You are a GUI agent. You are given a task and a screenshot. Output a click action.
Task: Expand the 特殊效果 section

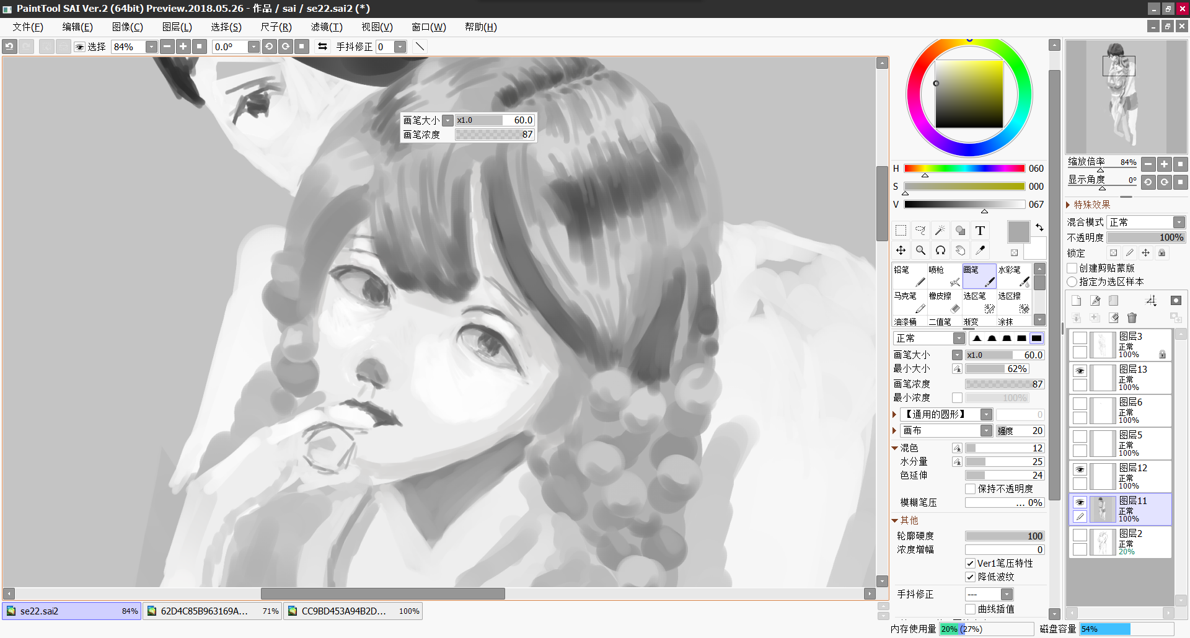click(1069, 205)
